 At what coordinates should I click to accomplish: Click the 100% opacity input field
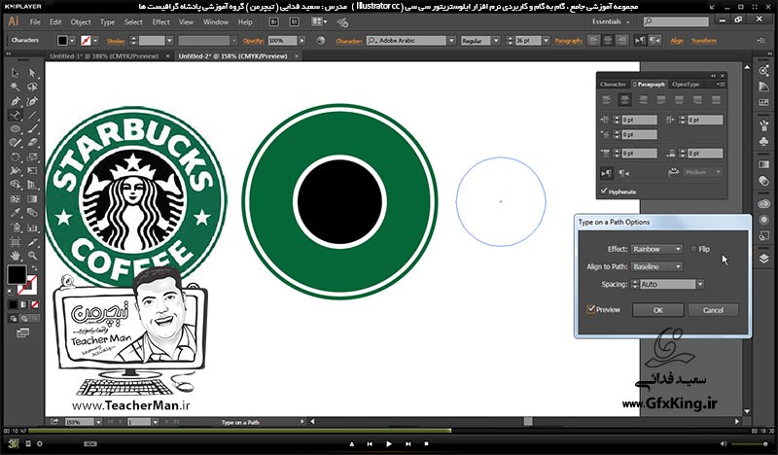pos(282,41)
